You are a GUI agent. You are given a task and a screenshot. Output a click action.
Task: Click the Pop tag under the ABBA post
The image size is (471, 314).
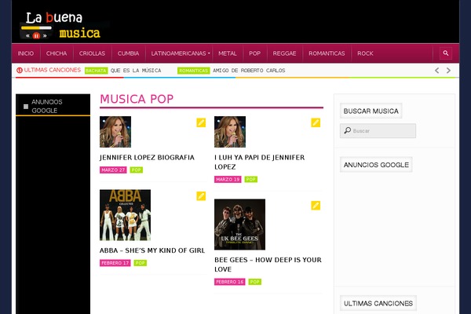click(140, 263)
